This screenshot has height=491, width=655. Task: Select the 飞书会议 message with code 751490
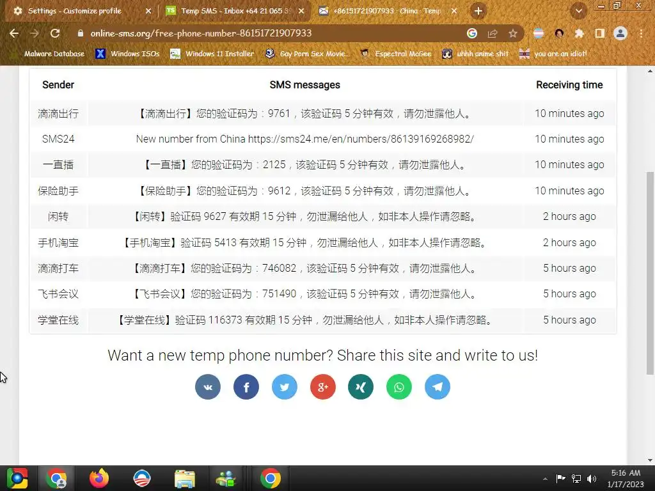305,294
